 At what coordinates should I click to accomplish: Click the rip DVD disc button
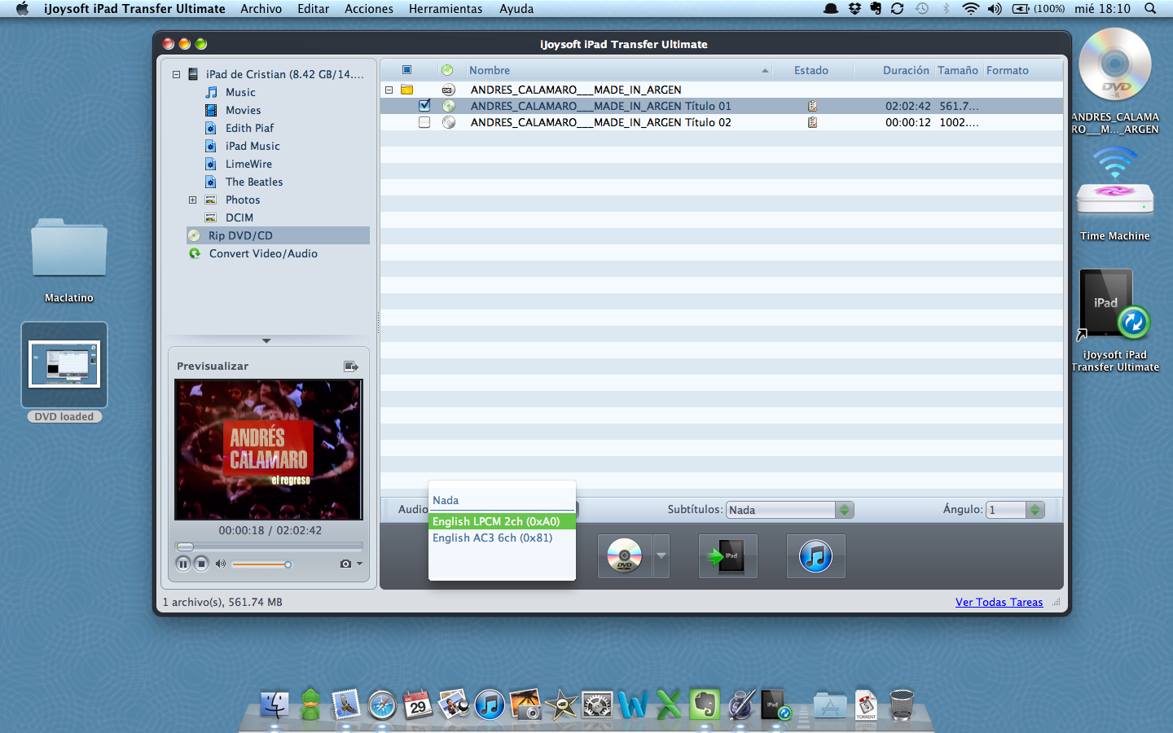[x=625, y=556]
